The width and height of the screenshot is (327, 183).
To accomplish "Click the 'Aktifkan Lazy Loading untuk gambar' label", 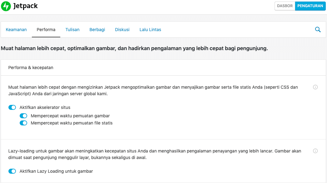I will (x=56, y=171).
